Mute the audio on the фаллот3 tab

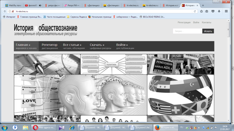40,6
